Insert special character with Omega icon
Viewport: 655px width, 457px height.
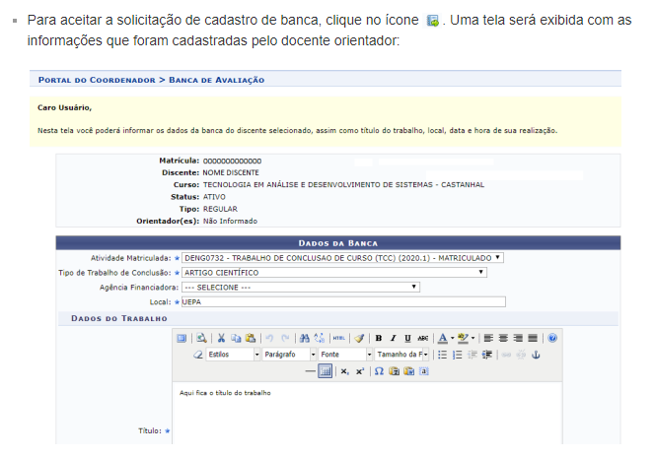click(x=379, y=371)
